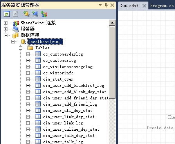Switch to the Cim.admf tab

click(129, 5)
